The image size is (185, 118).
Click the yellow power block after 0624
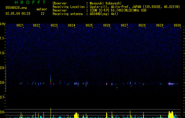click(76, 115)
